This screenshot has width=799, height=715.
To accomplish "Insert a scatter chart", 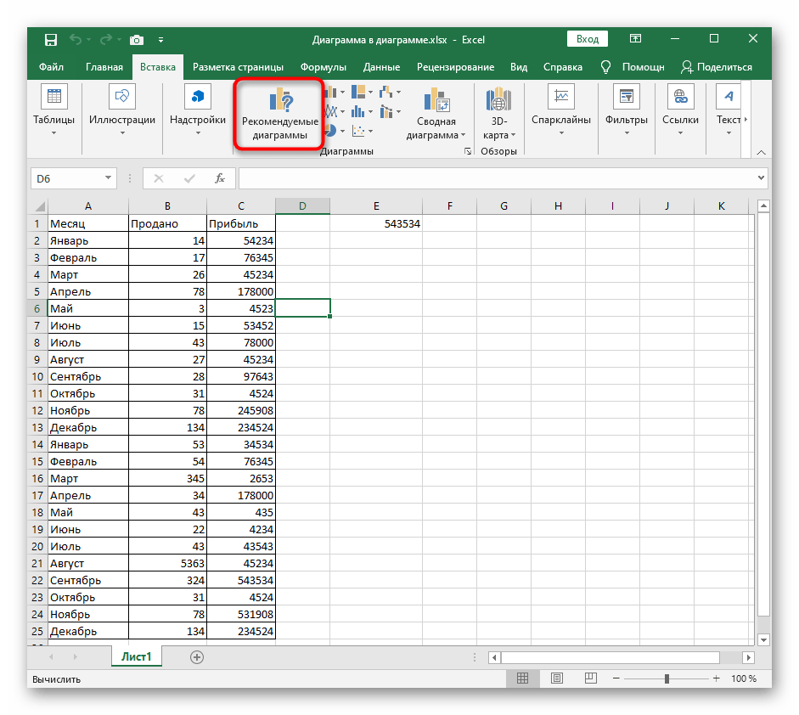I will coord(362,131).
